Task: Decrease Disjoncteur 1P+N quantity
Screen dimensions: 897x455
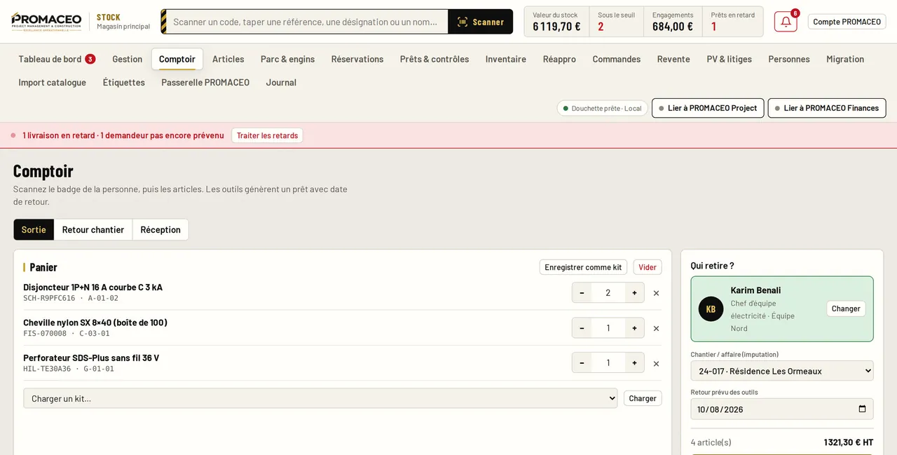Action: pyautogui.click(x=582, y=292)
